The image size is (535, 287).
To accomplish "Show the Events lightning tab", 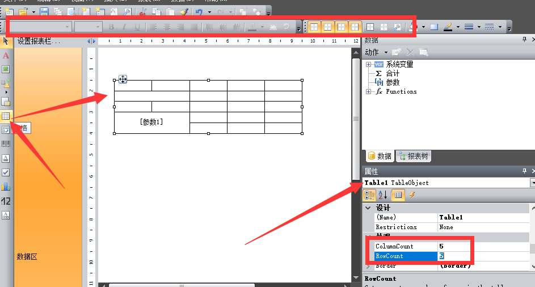I will pos(412,195).
